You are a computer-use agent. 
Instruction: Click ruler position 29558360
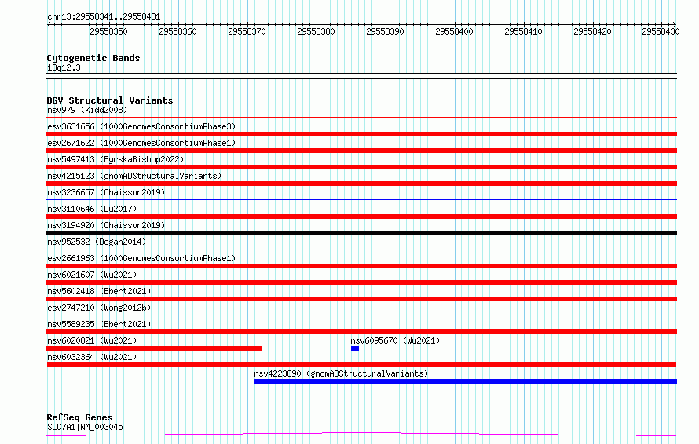click(x=177, y=31)
